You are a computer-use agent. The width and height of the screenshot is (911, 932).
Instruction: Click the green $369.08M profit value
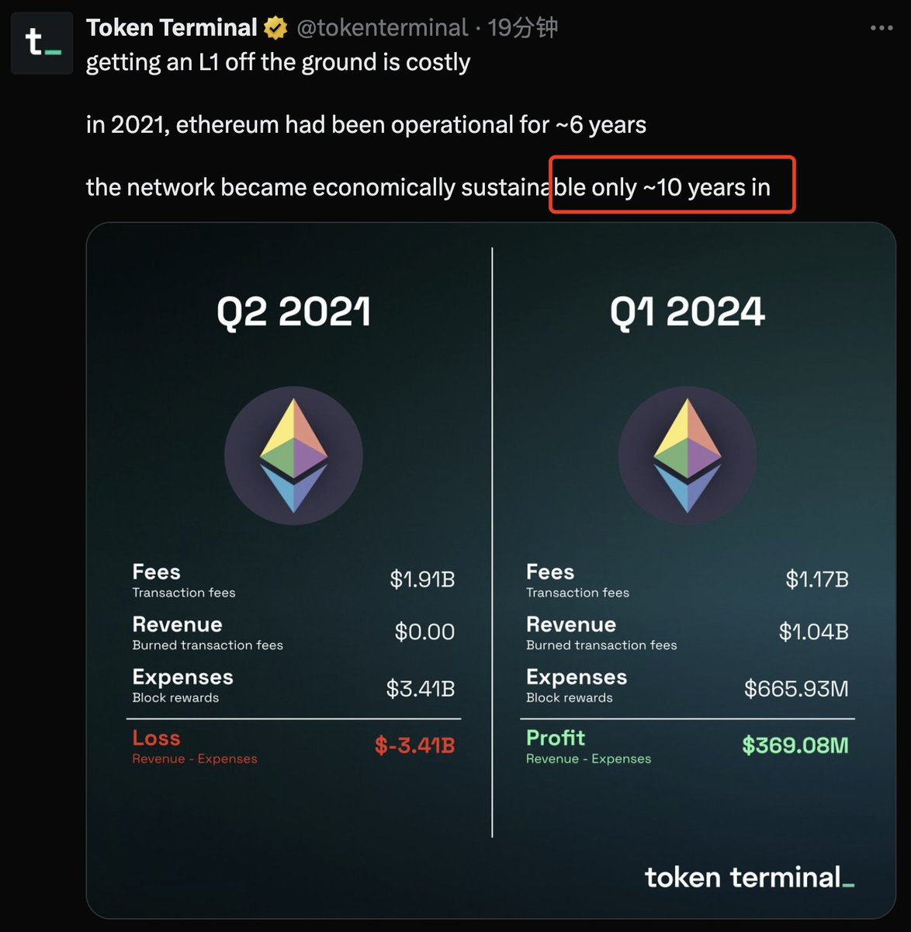[x=795, y=746]
